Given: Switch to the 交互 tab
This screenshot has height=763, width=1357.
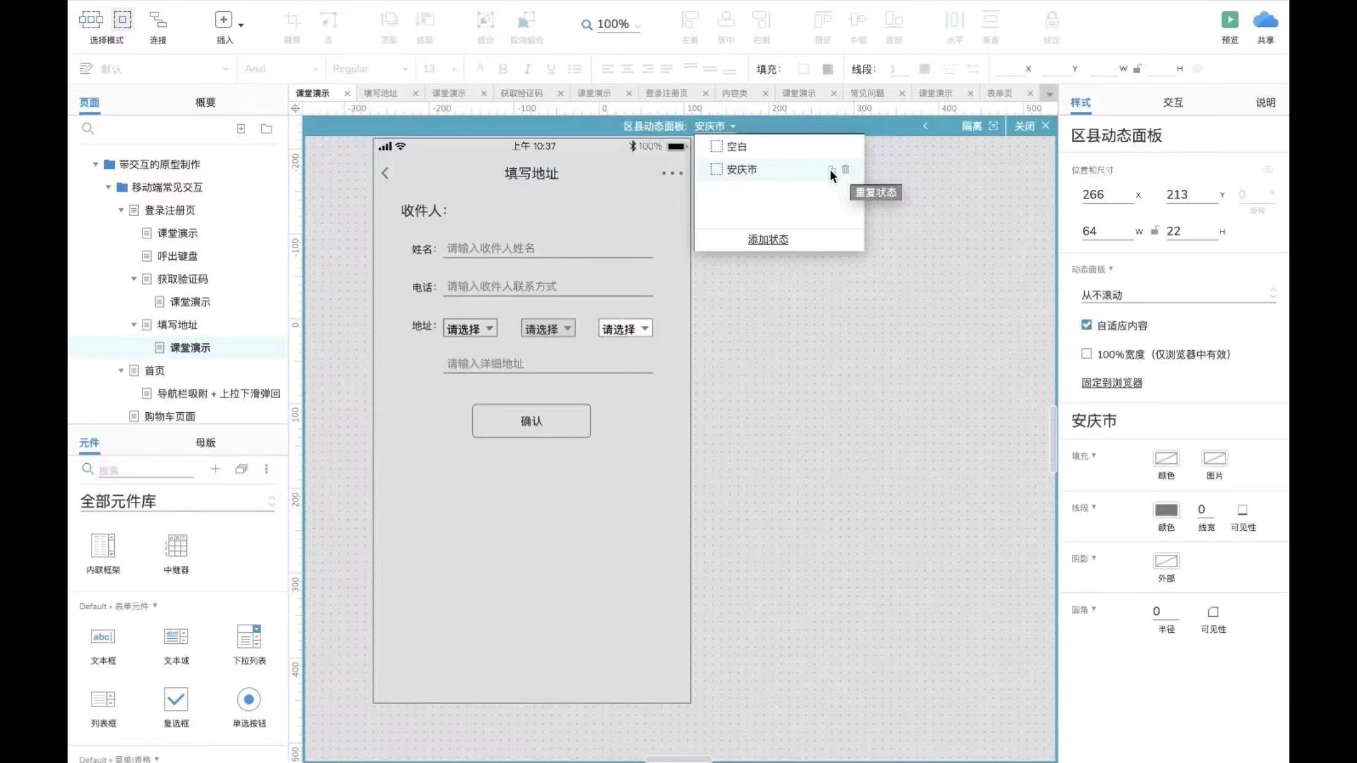Looking at the screenshot, I should pyautogui.click(x=1173, y=103).
